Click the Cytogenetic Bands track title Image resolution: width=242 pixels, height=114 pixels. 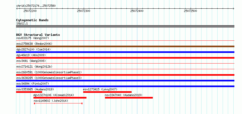click(x=32, y=20)
